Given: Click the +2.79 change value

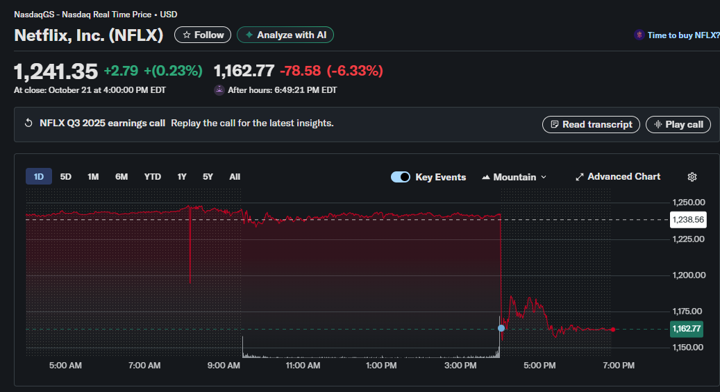Looking at the screenshot, I should click(121, 71).
